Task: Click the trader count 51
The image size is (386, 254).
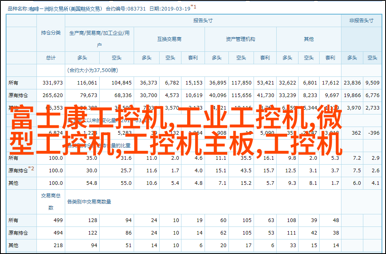Action: [x=128, y=245]
